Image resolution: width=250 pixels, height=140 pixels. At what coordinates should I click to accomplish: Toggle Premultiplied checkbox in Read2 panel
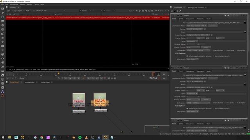[212, 50]
